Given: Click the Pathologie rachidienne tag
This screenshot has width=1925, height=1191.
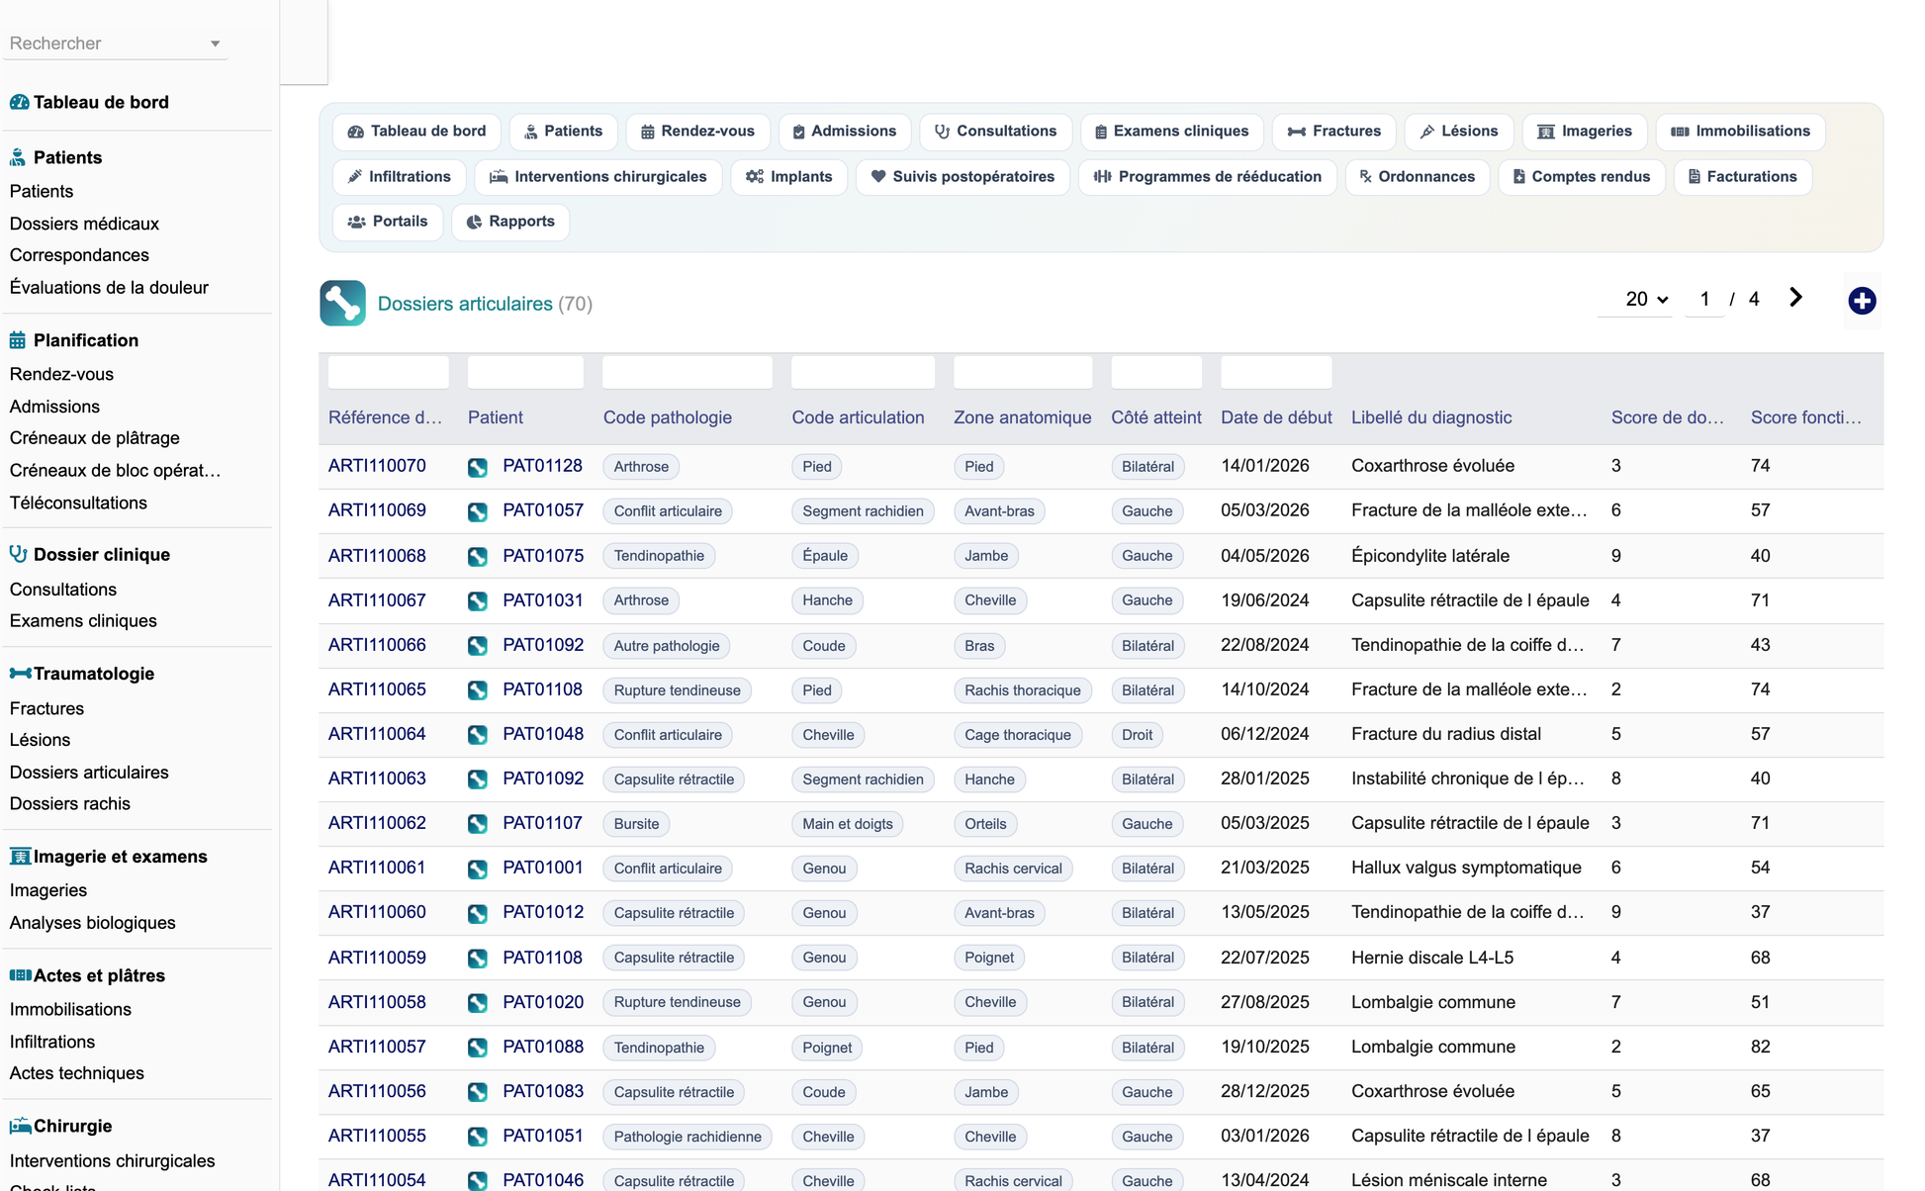Looking at the screenshot, I should click(687, 1137).
